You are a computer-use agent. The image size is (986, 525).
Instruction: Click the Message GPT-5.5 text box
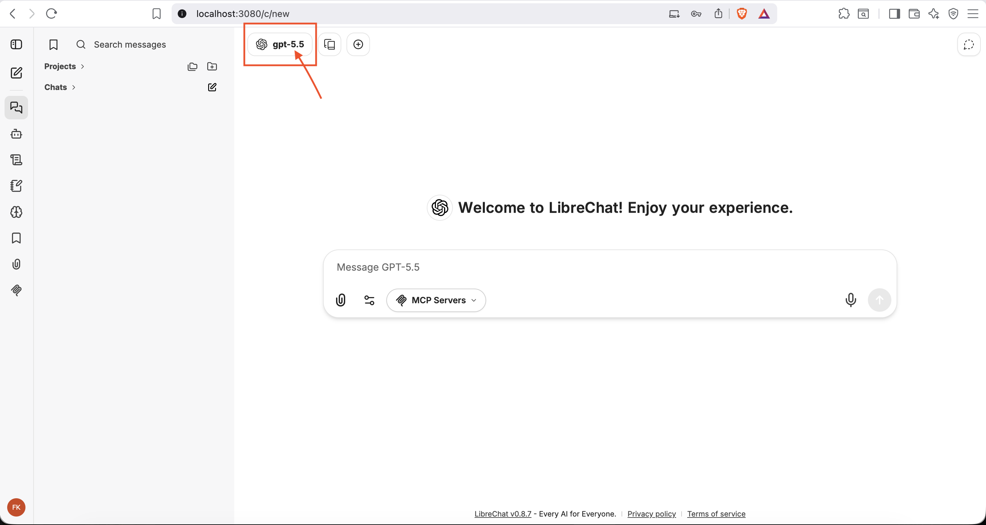pos(609,267)
